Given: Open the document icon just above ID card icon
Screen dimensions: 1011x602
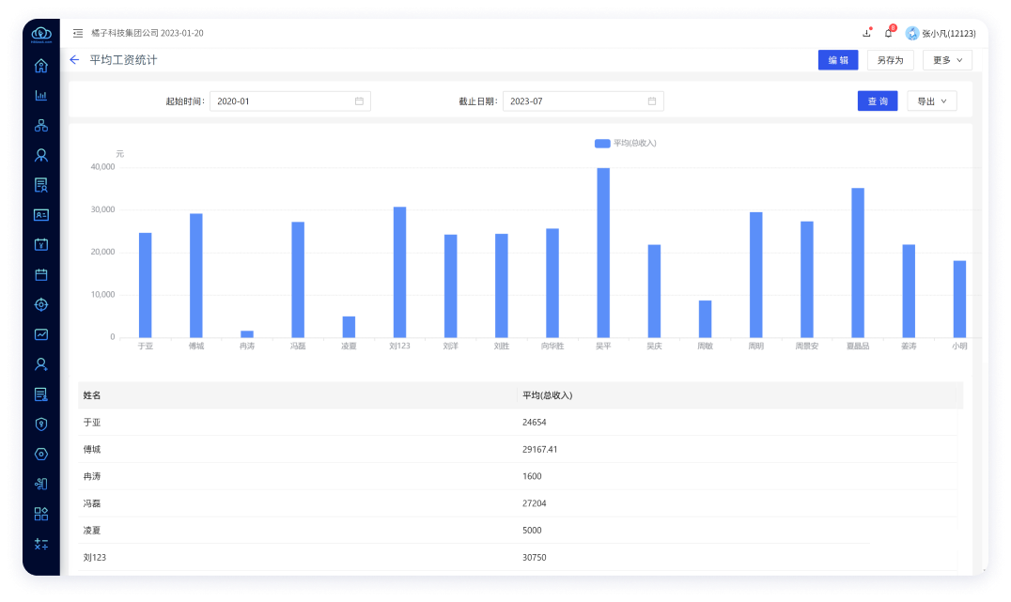Looking at the screenshot, I should pyautogui.click(x=41, y=185).
